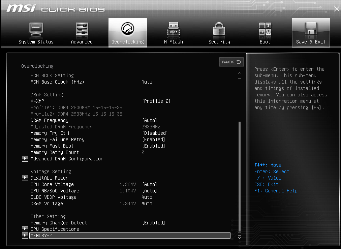Image resolution: width=341 pixels, height=249 pixels.
Task: Expand MEMORY-Z arrow
Action: (x=25, y=235)
